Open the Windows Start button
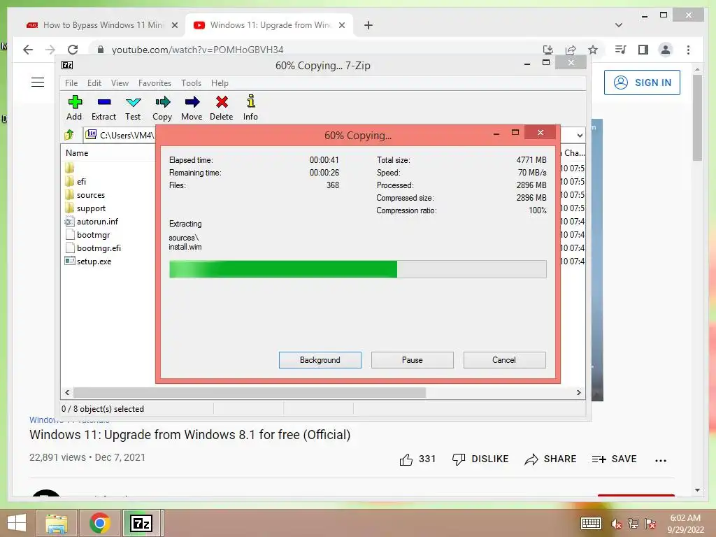 pos(17,523)
